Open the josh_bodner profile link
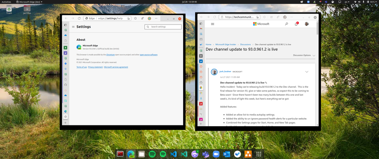 click(225, 71)
